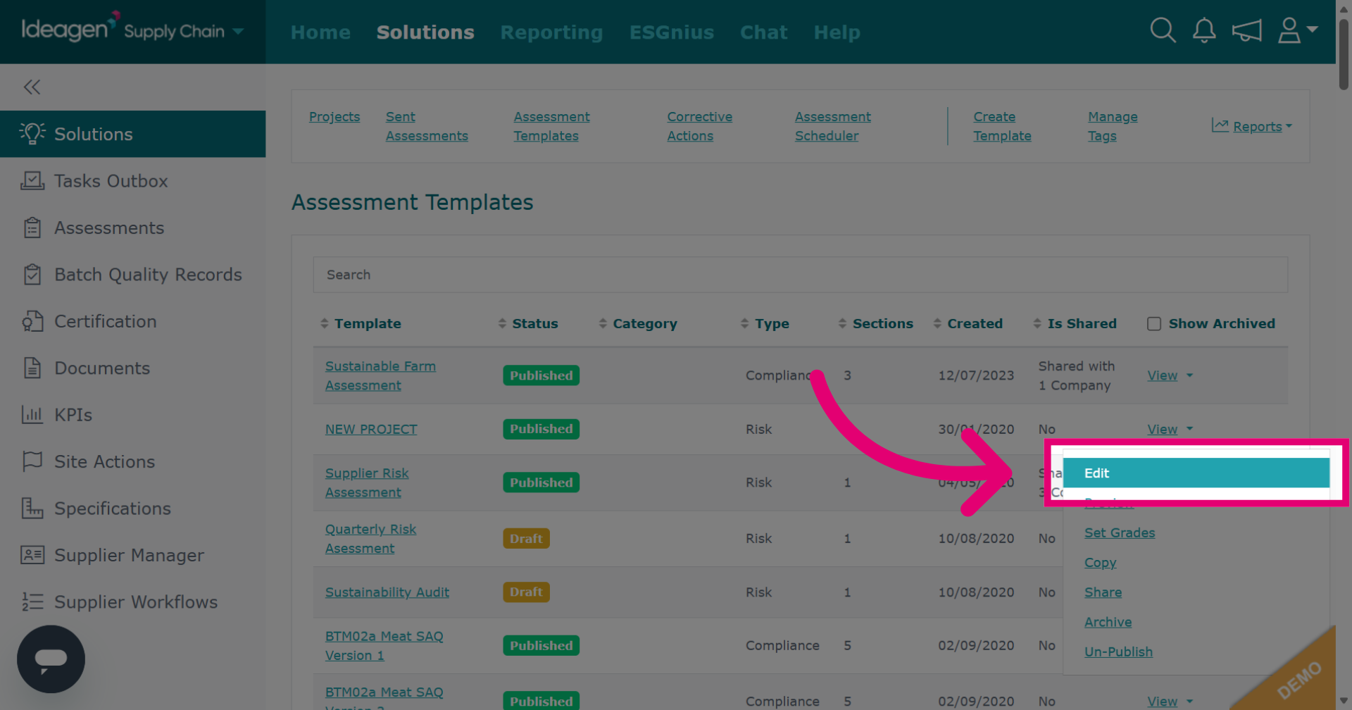Open the Supplier Risk Assessment template
This screenshot has height=710, width=1352.
(367, 482)
